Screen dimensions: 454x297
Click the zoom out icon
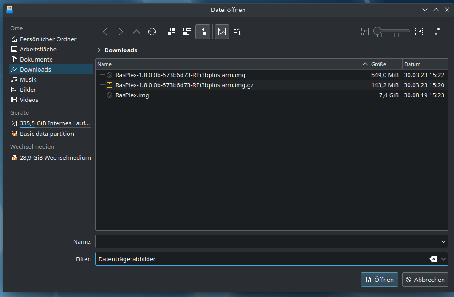pyautogui.click(x=364, y=32)
